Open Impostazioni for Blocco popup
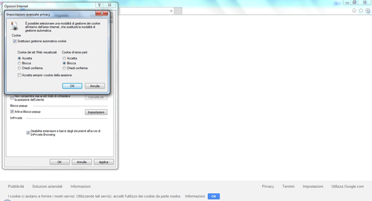372x201 pixels. coord(96,112)
